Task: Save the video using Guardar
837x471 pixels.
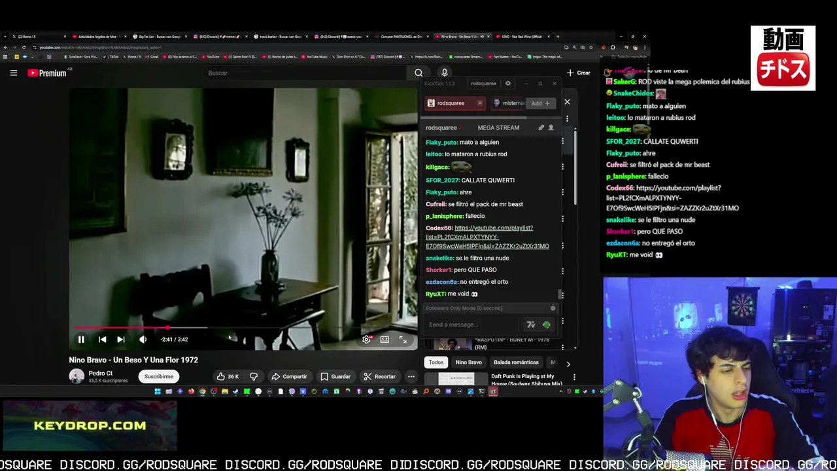Action: click(335, 376)
